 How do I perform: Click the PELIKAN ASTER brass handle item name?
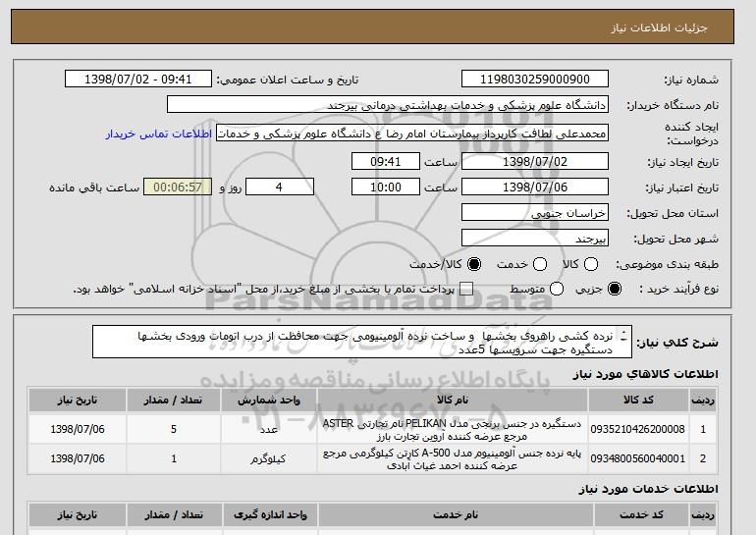tap(452, 429)
